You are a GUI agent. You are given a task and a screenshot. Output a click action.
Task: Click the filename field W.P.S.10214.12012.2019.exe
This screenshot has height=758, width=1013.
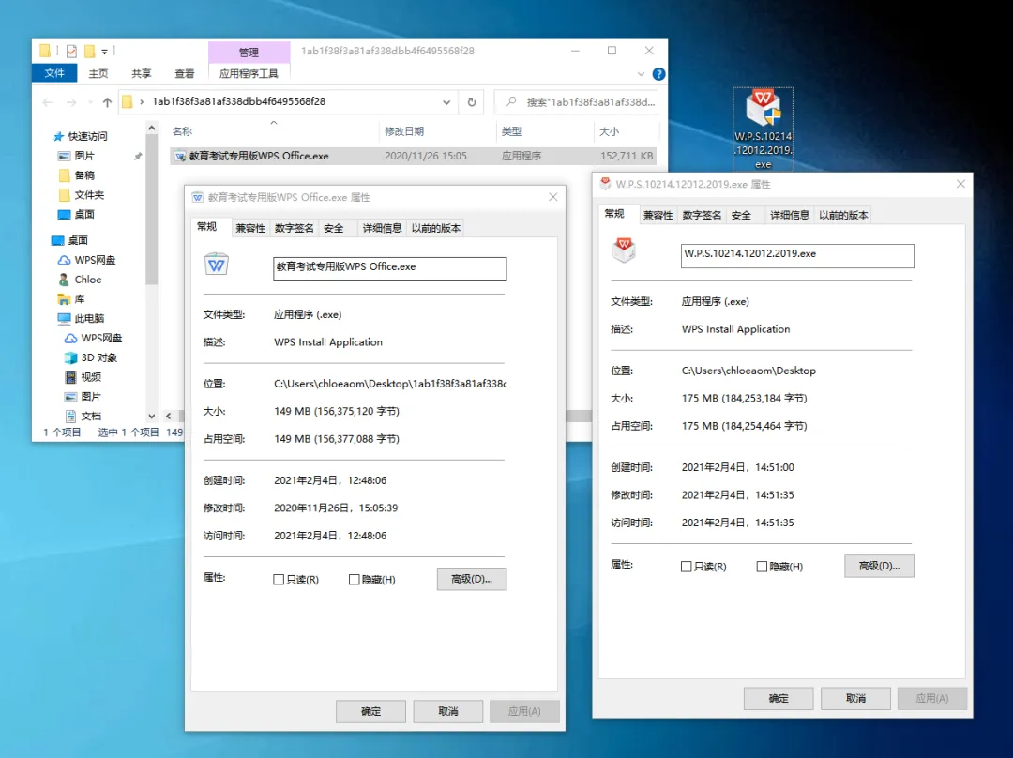797,256
